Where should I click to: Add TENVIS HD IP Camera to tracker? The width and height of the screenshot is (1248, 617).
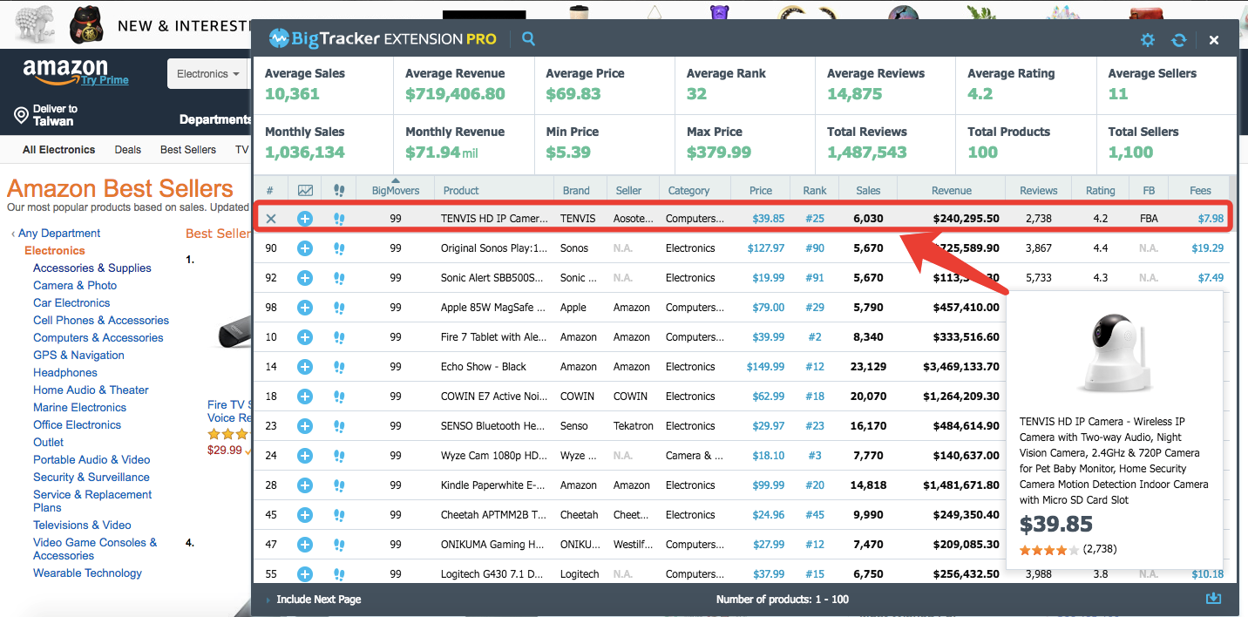coord(305,219)
